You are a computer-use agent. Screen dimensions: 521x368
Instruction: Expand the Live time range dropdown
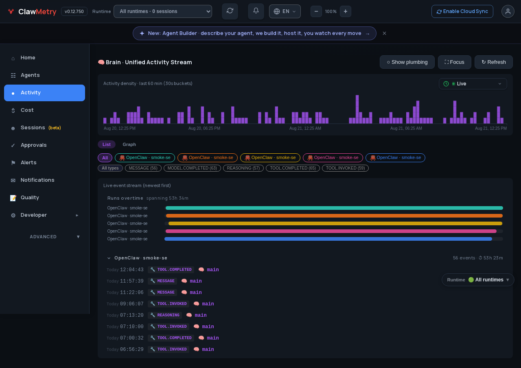pos(473,84)
